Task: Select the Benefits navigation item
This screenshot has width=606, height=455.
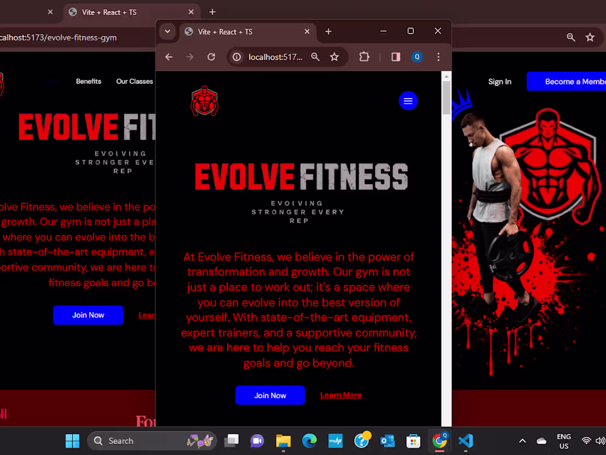Action: tap(89, 81)
